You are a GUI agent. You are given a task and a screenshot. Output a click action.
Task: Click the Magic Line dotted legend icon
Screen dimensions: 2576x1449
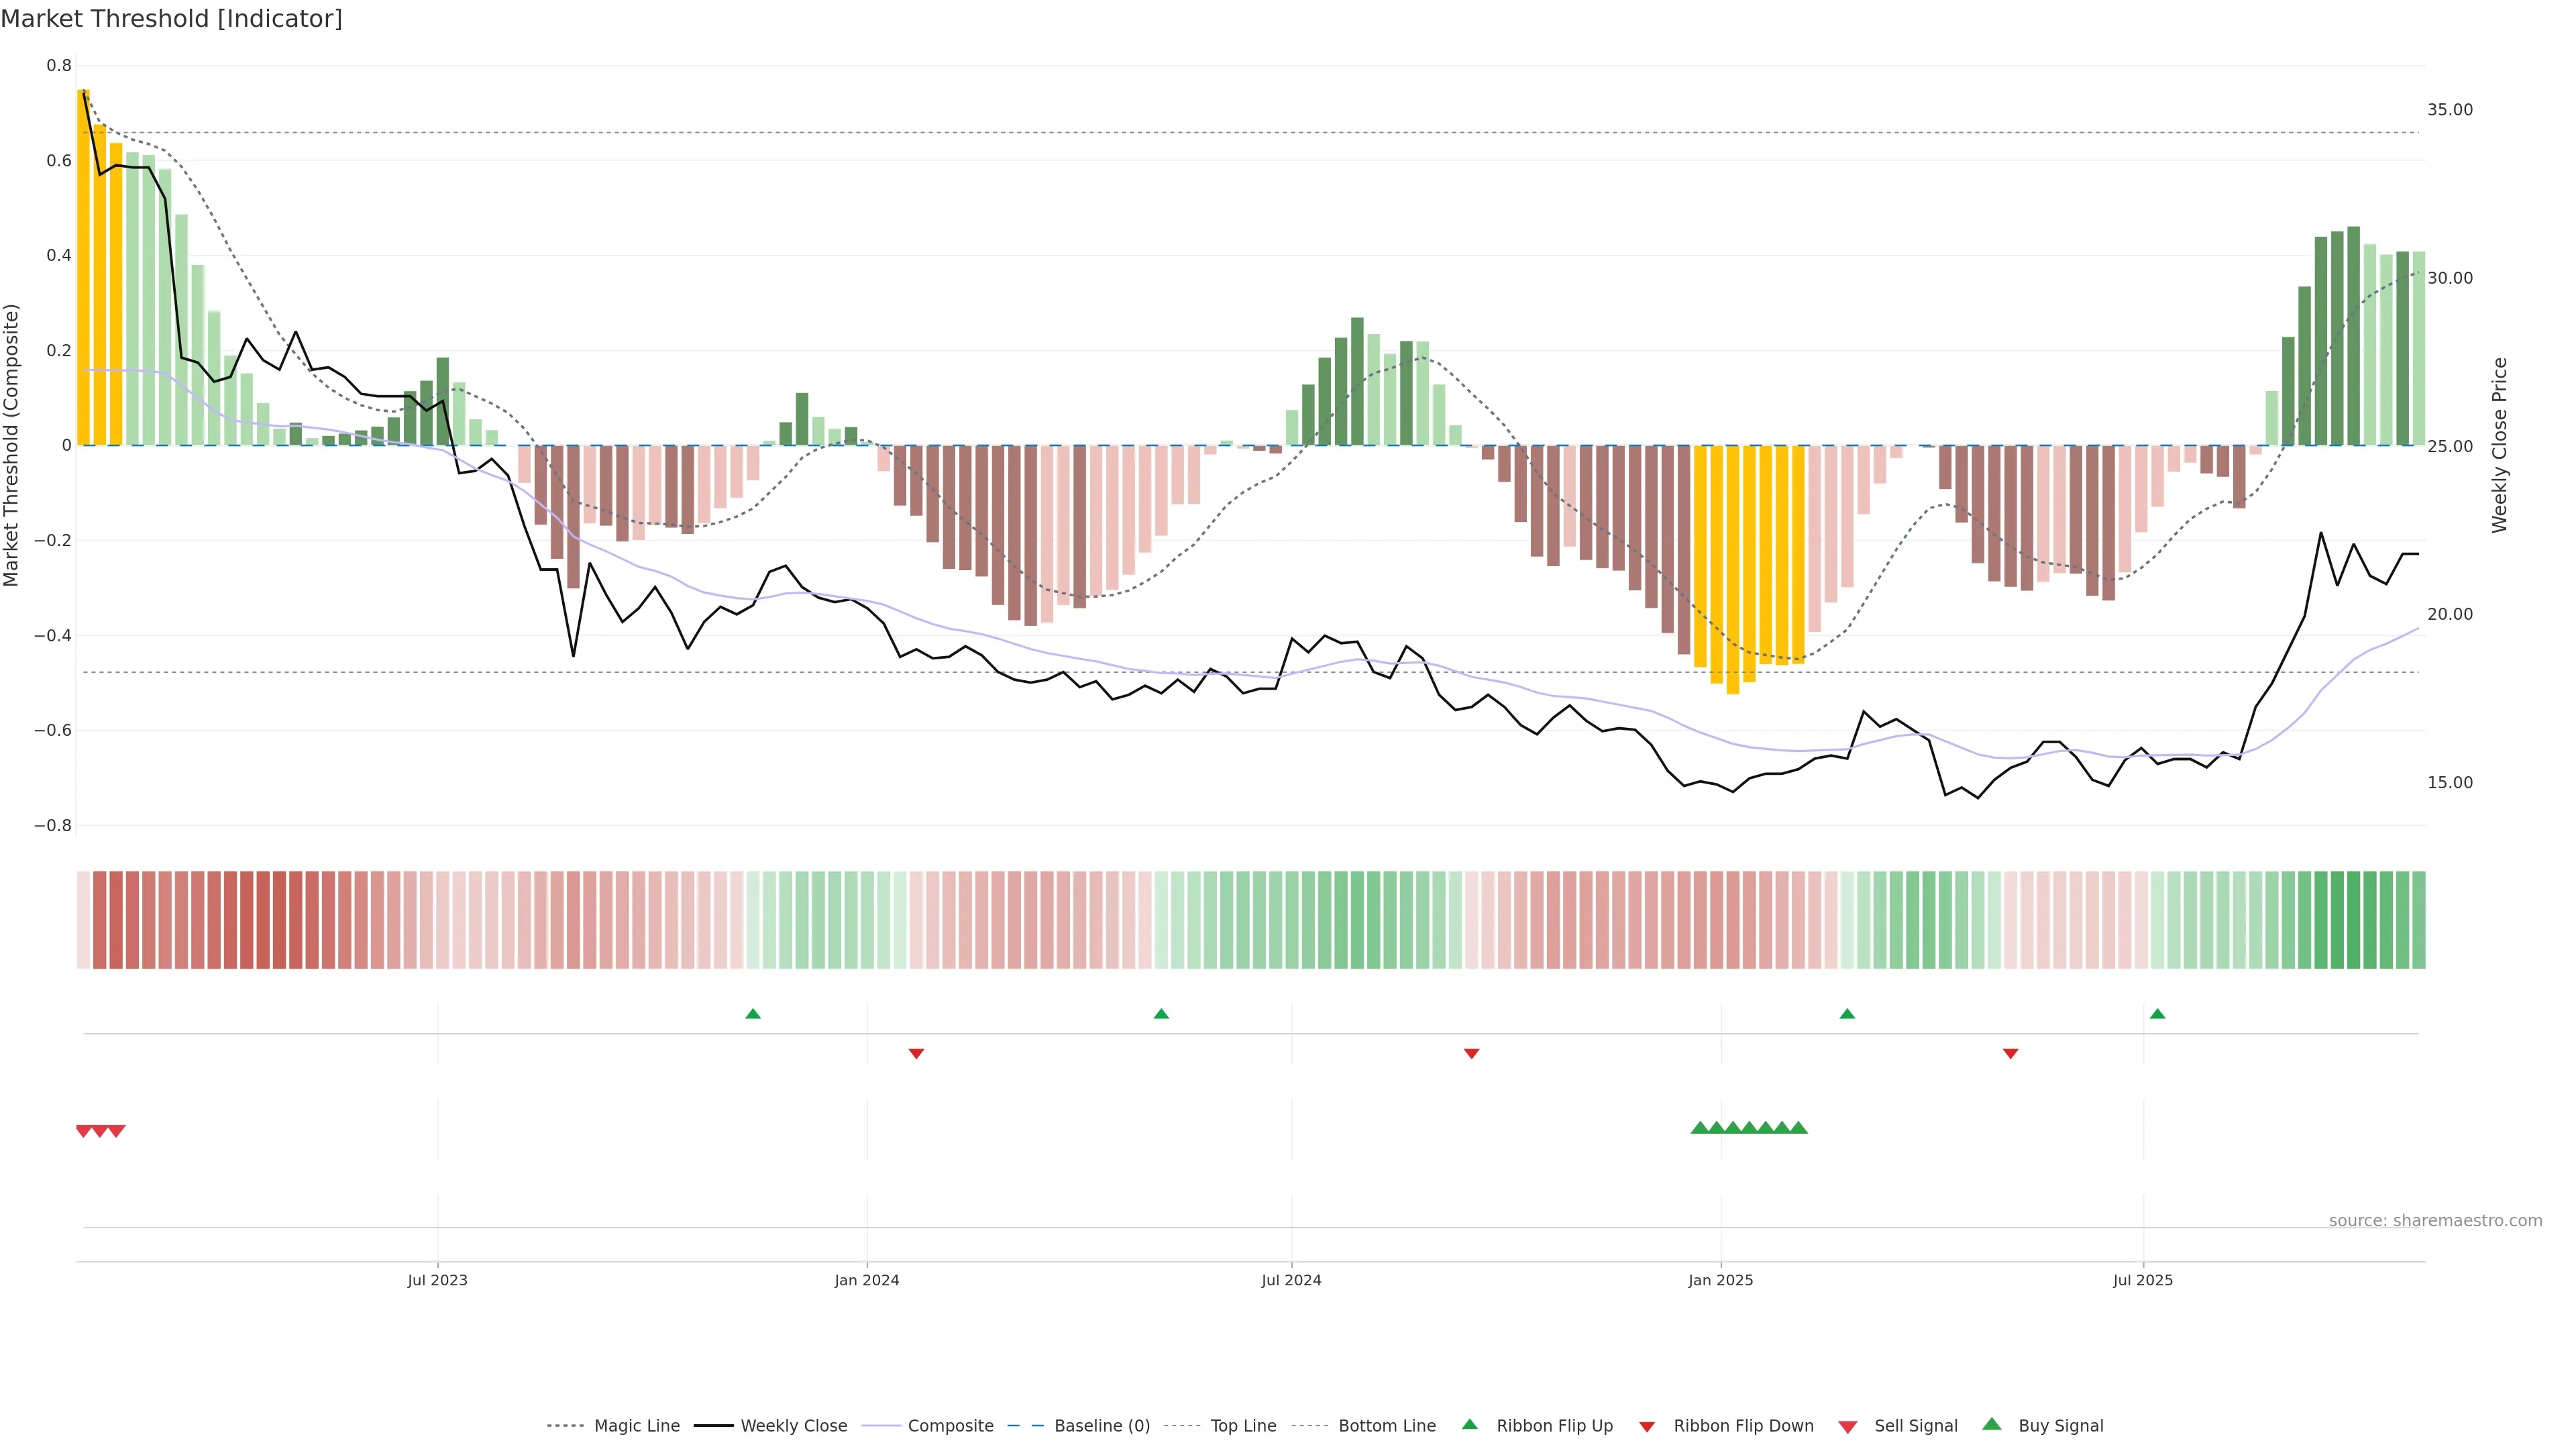tap(565, 1426)
